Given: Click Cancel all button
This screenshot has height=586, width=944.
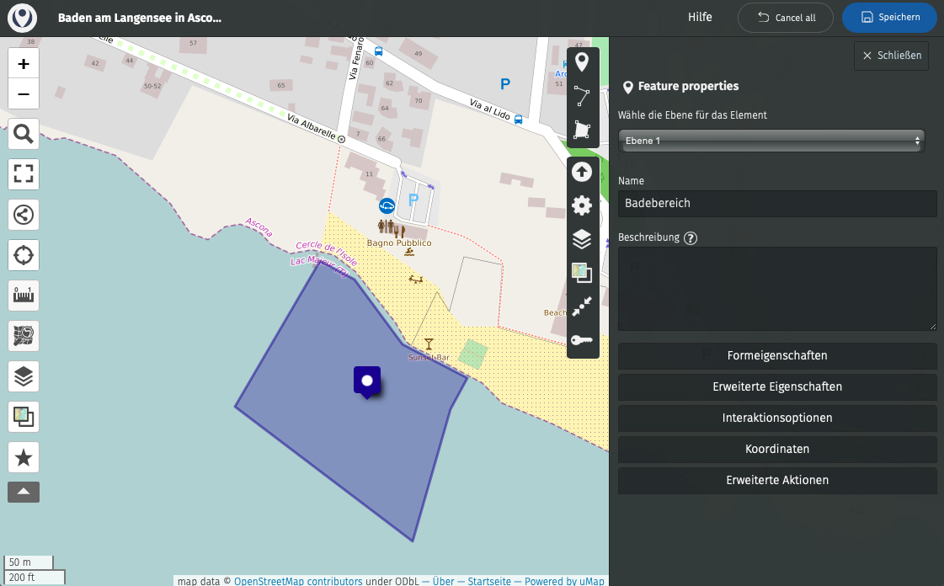Looking at the screenshot, I should click(x=786, y=18).
